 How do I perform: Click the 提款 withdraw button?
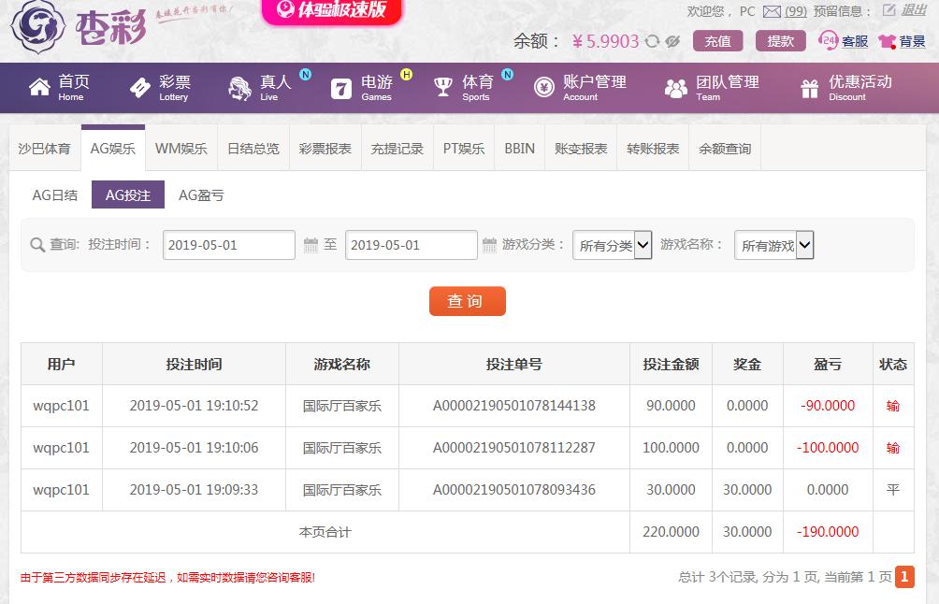tap(780, 41)
